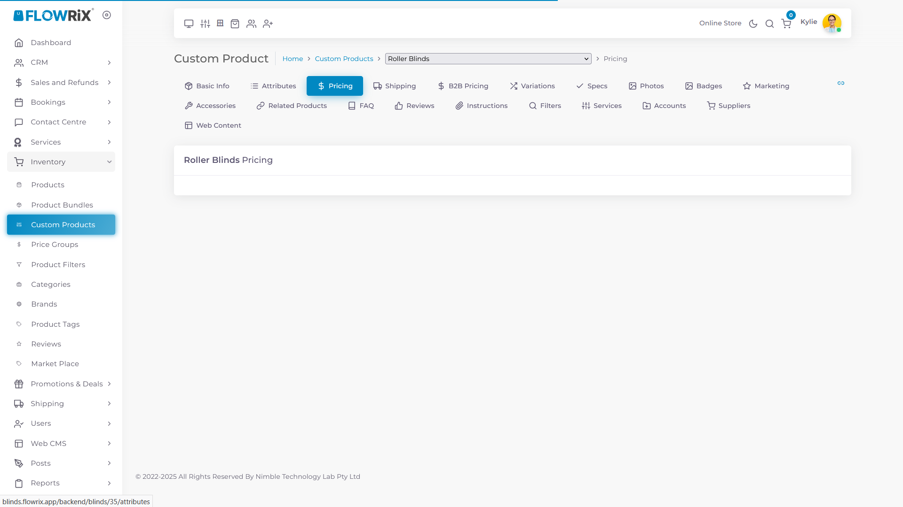
Task: Go to Home via the breadcrumb
Action: [293, 59]
